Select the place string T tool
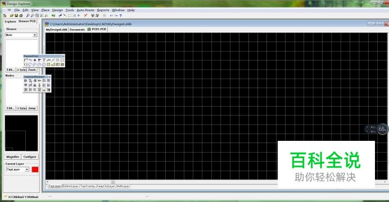 [44, 60]
